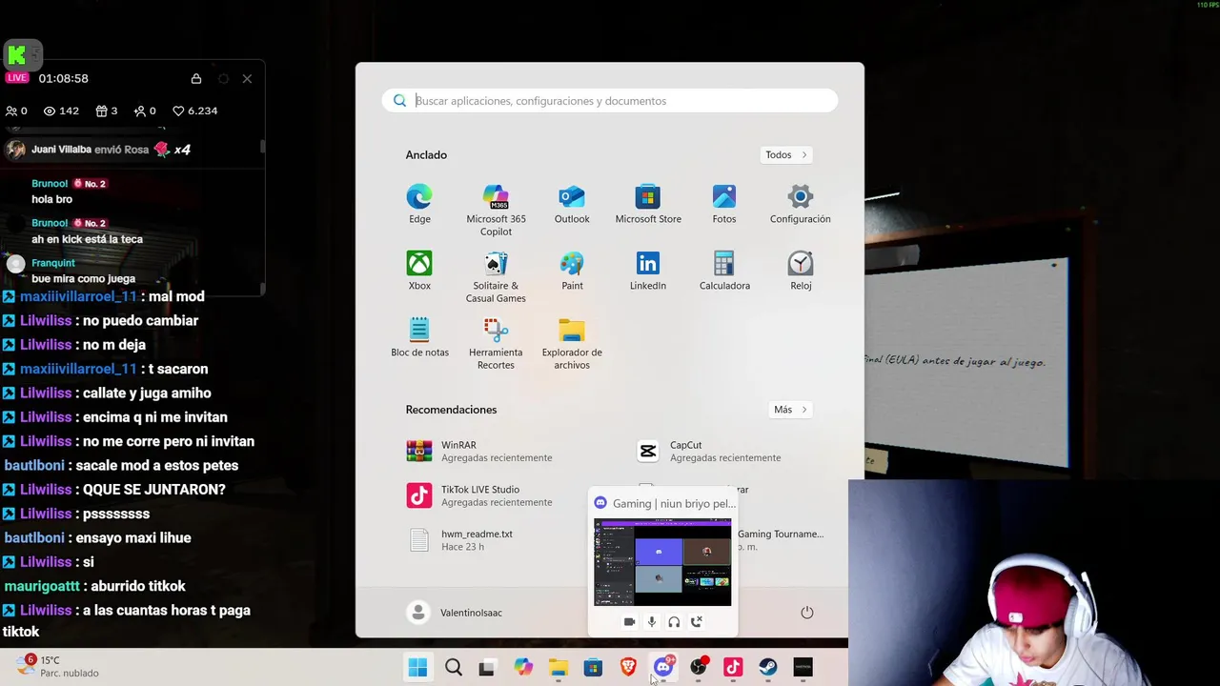Viewport: 1220px width, 686px height.
Task: Click the gift box counter 3
Action: coord(106,111)
